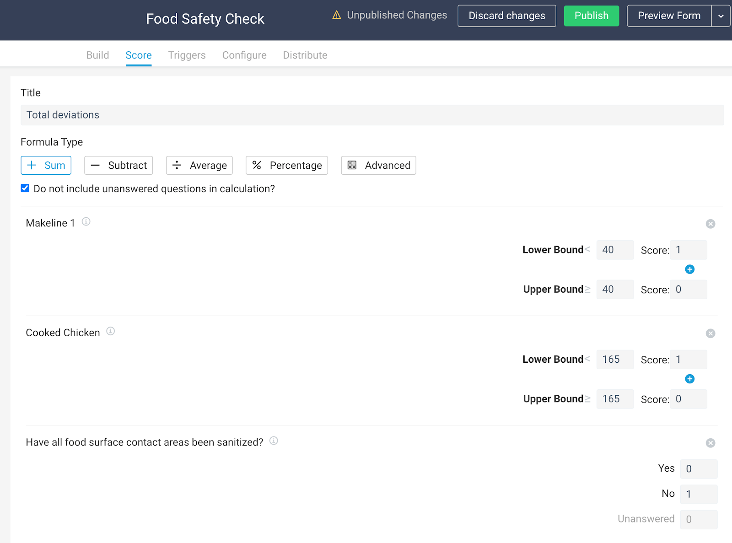Click info icon beside sanitized question
The width and height of the screenshot is (732, 543).
coord(274,441)
